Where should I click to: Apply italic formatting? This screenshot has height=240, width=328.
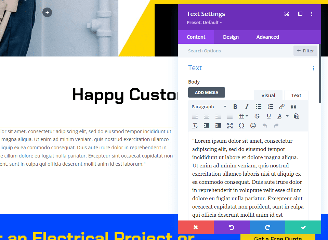point(247,106)
